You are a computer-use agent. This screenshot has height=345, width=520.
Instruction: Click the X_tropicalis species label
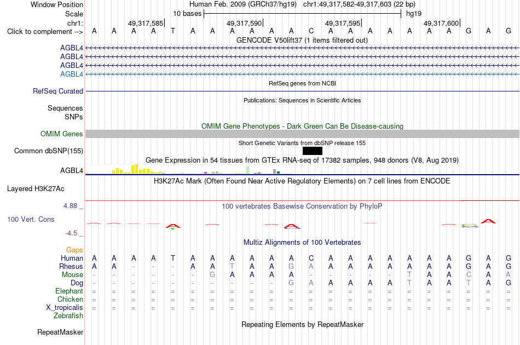[65, 308]
